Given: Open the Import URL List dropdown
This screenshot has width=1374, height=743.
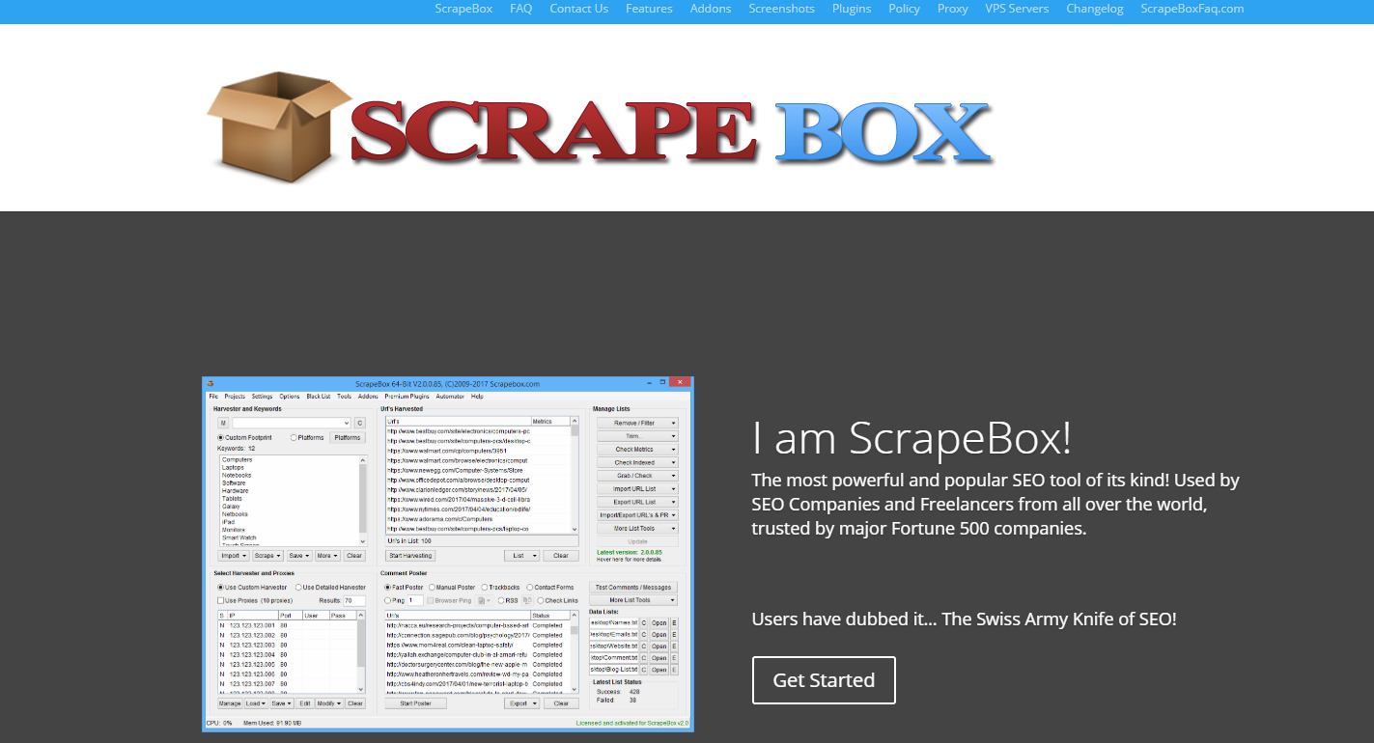Looking at the screenshot, I should [637, 489].
